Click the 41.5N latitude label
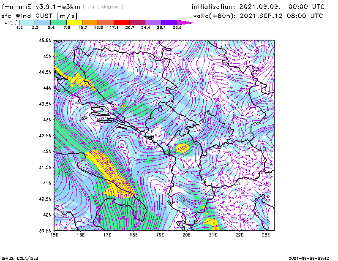 pyautogui.click(x=45, y=167)
